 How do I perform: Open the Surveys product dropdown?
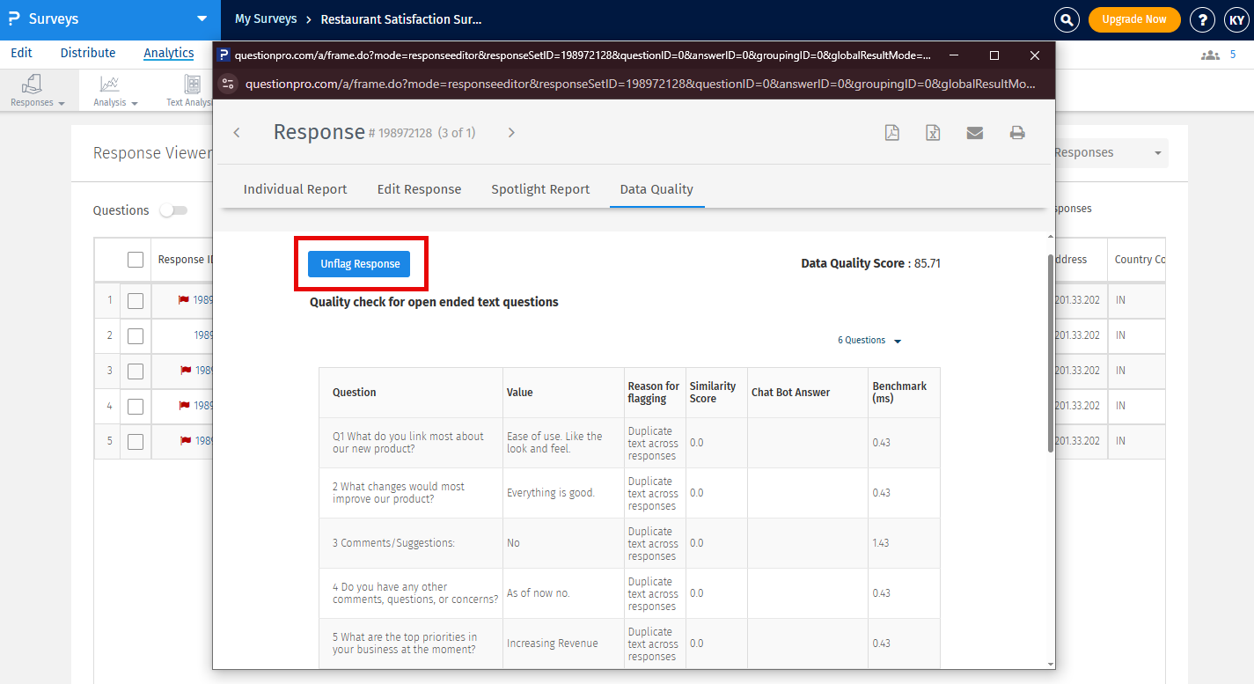pos(202,18)
